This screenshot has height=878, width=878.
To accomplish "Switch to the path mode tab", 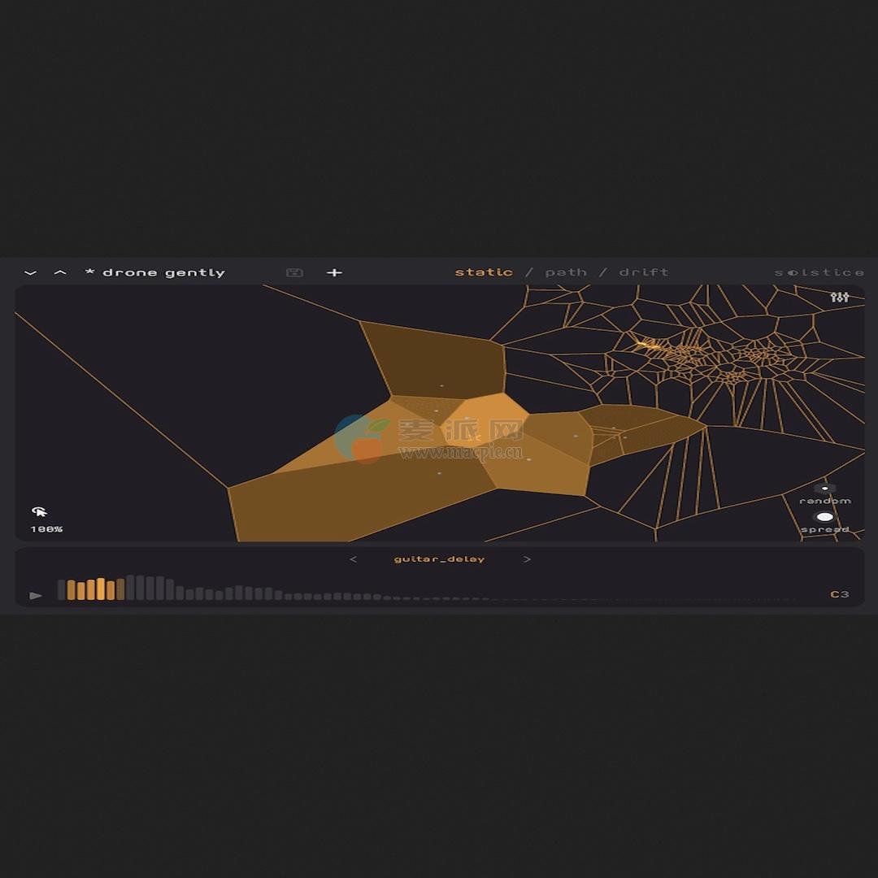I will [567, 272].
